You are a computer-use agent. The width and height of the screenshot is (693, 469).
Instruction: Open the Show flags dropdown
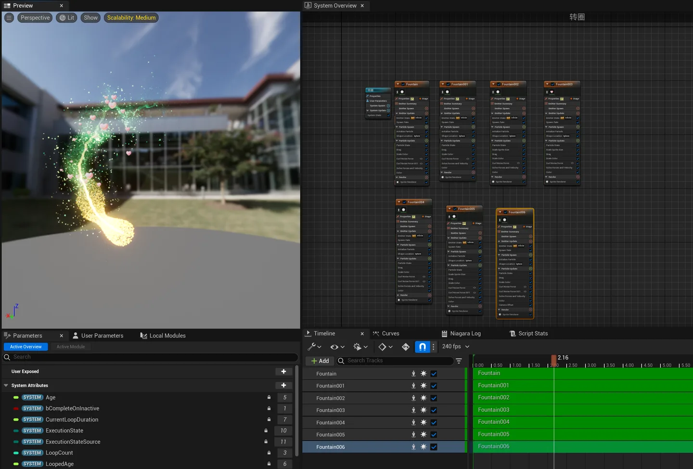click(x=90, y=18)
